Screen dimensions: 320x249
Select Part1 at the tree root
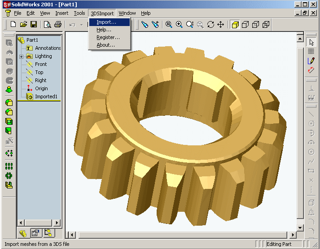coord(32,40)
